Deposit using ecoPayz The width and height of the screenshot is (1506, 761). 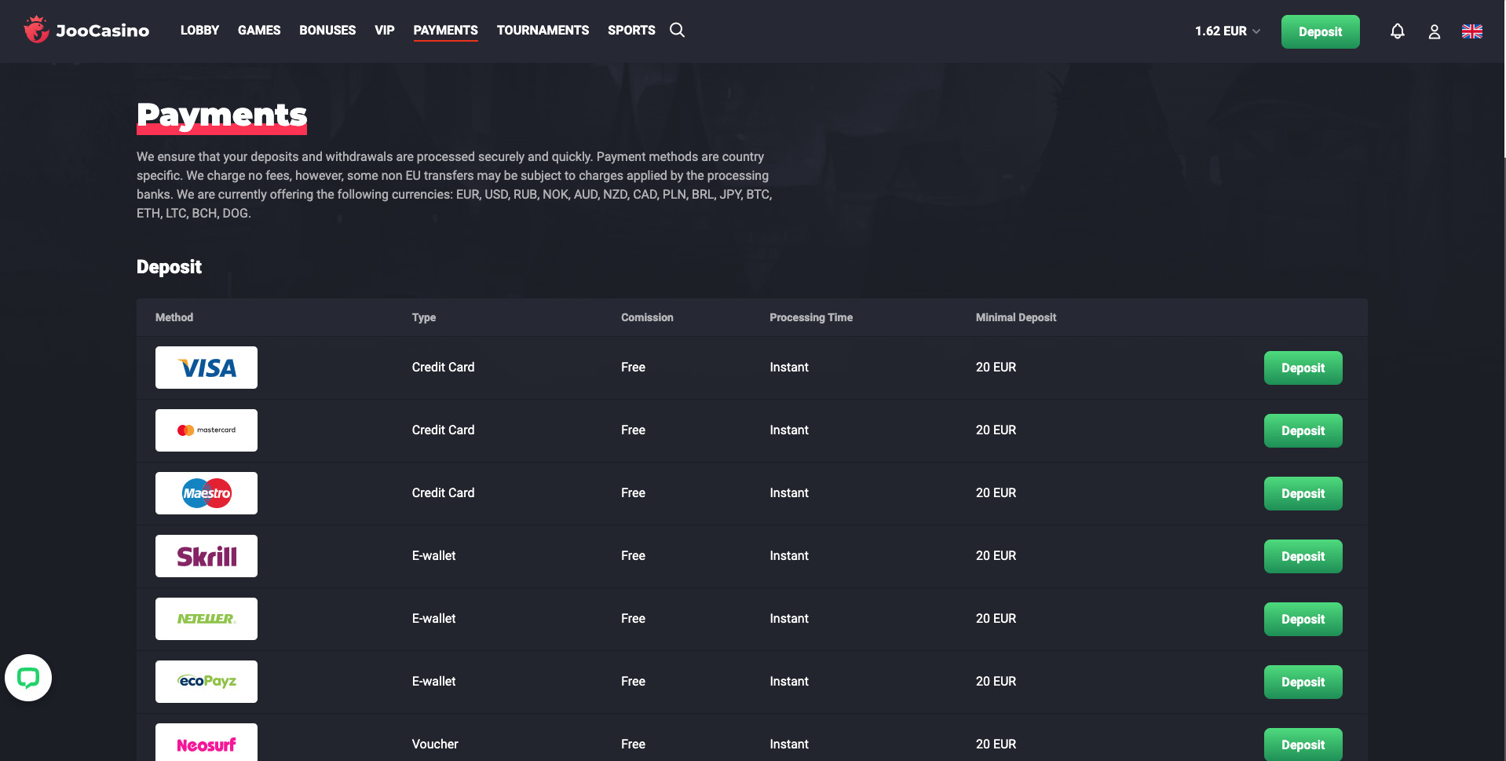[x=1303, y=682]
